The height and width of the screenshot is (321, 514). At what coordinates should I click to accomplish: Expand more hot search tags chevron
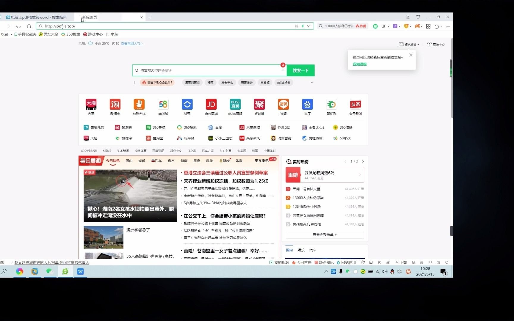(312, 83)
